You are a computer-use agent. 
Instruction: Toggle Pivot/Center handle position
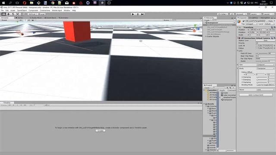coord(32,14)
